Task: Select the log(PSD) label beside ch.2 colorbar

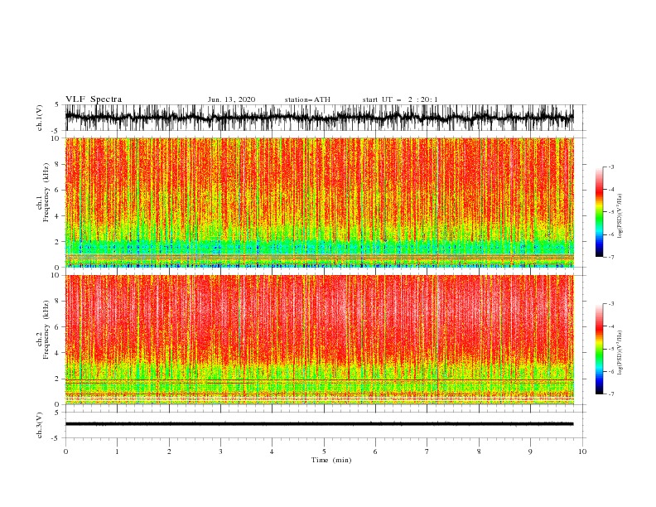Action: tap(620, 353)
